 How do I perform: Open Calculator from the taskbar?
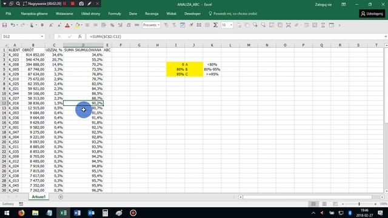pyautogui.click(x=105, y=213)
